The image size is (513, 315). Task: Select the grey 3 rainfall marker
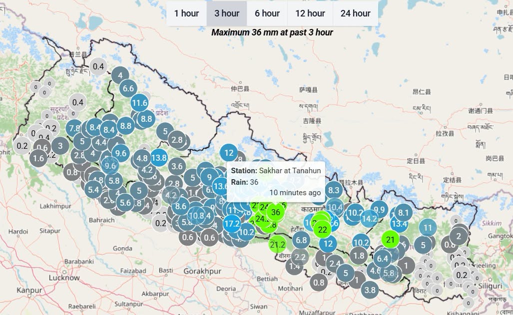pos(60,146)
